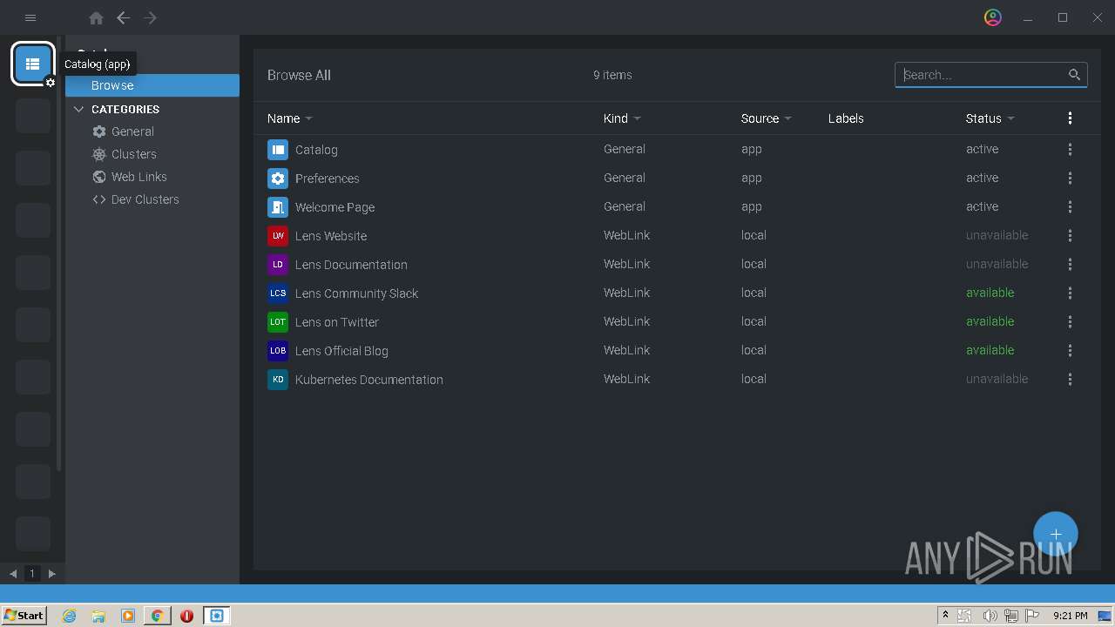
Task: Click the LOB Official Blog avatar
Action: pyautogui.click(x=278, y=351)
